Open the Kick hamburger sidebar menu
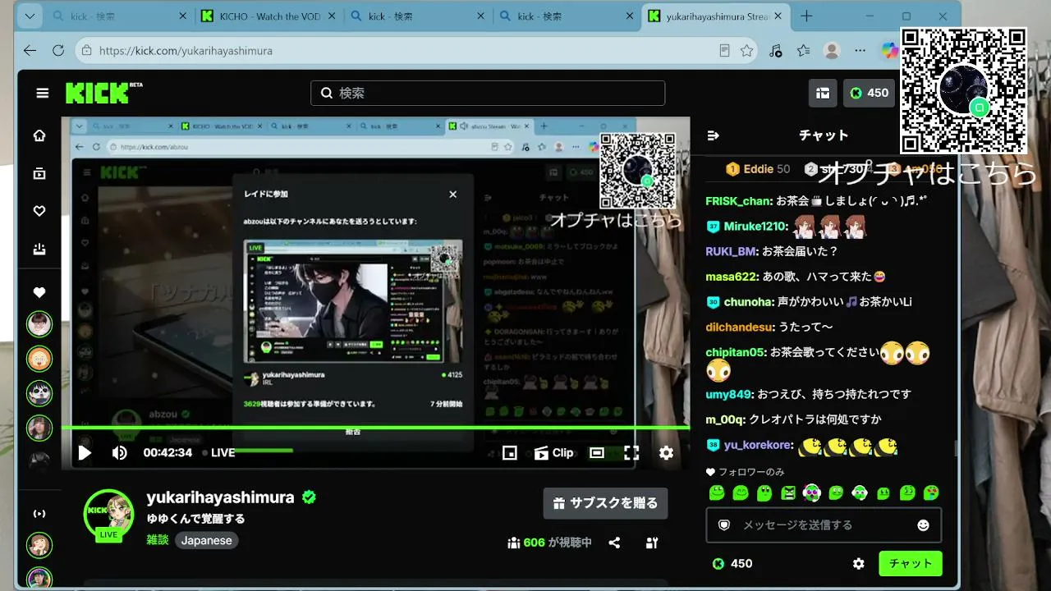1051x591 pixels. (x=43, y=93)
